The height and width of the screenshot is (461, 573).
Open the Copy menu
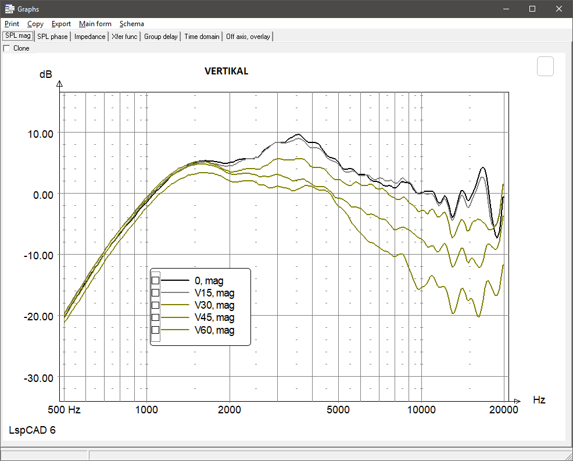point(35,24)
